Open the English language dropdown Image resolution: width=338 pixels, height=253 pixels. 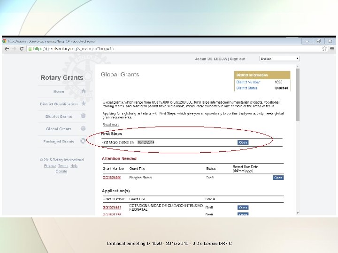(280, 59)
